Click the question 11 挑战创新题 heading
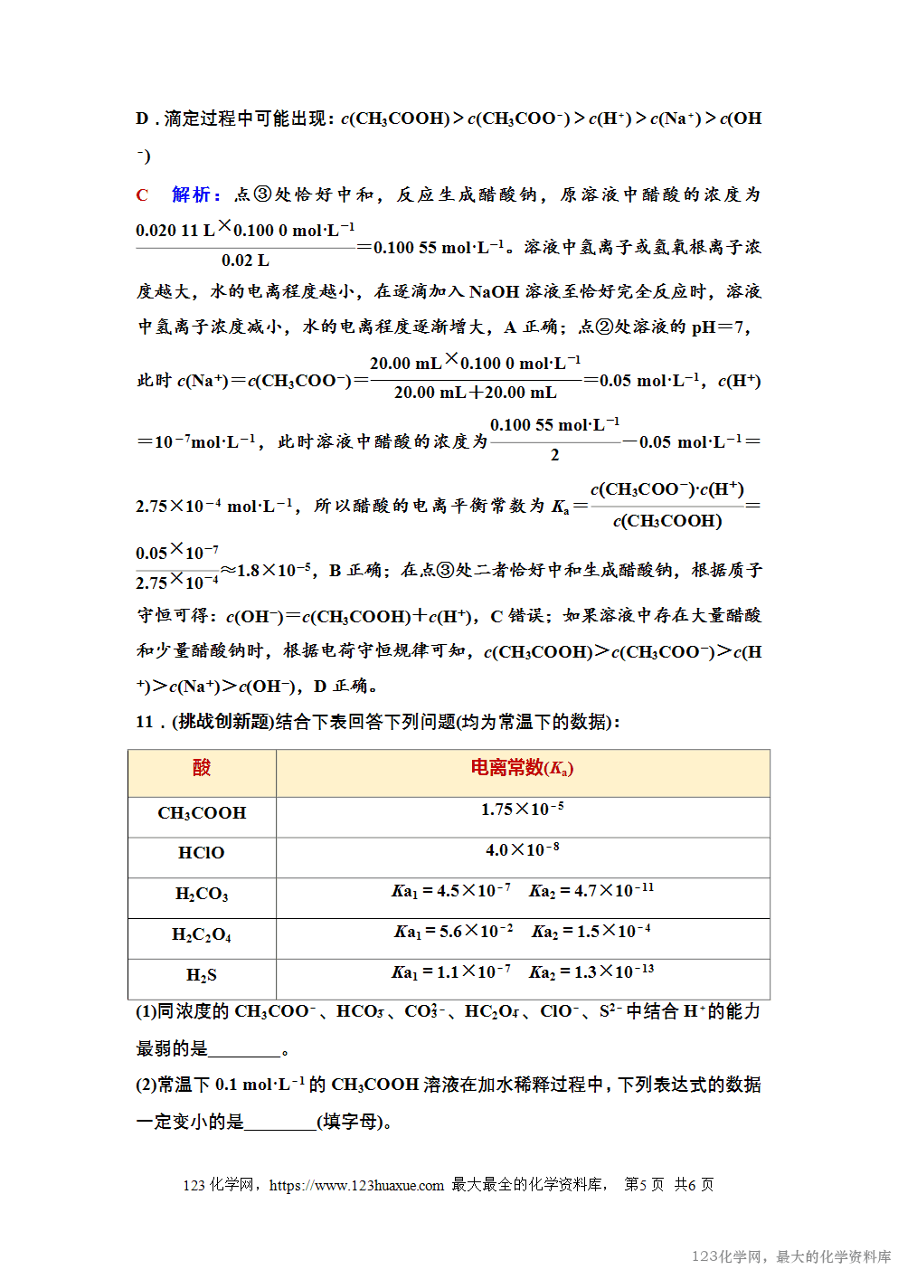The height and width of the screenshot is (1270, 898). (x=378, y=722)
